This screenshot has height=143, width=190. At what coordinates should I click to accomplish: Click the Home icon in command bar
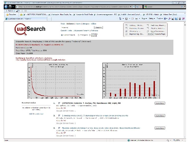[x=120, y=19]
